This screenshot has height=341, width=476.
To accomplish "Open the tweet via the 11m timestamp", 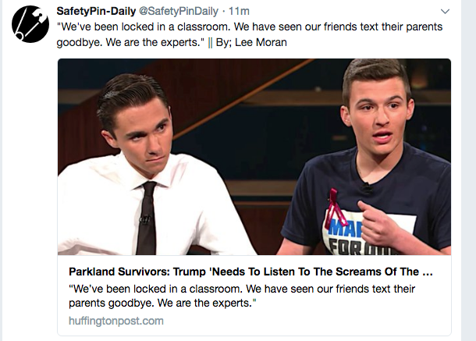I will tap(239, 11).
